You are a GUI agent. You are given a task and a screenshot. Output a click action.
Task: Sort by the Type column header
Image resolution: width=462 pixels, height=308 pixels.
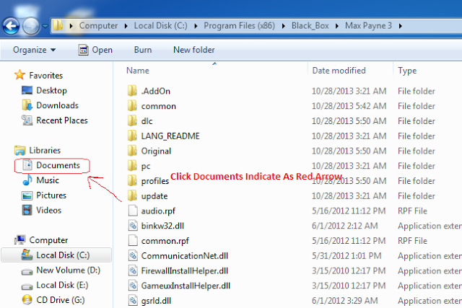tap(407, 71)
